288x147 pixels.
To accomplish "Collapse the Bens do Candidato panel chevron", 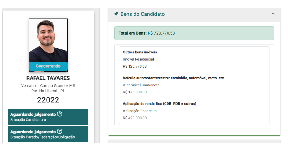I will pyautogui.click(x=273, y=14).
